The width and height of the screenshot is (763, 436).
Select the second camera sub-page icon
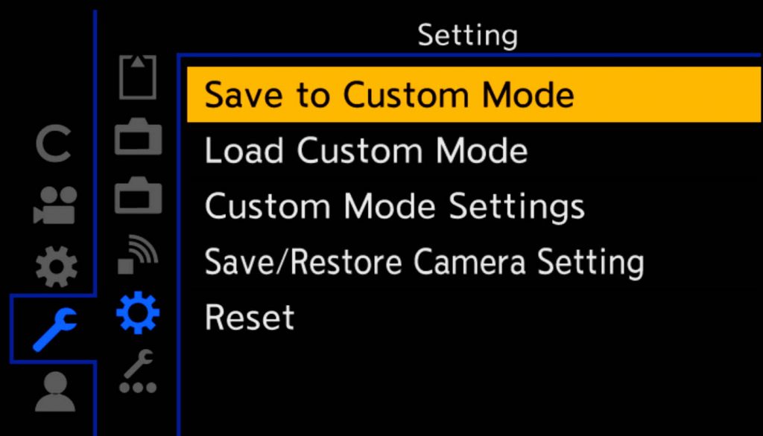(138, 195)
